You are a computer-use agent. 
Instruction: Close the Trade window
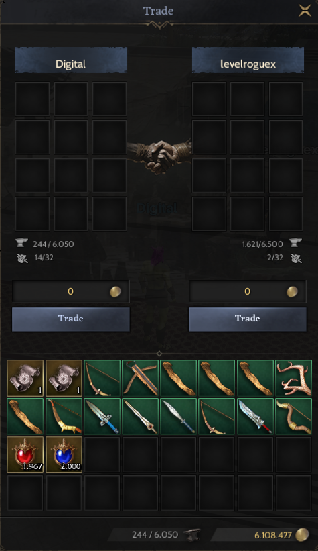[305, 11]
